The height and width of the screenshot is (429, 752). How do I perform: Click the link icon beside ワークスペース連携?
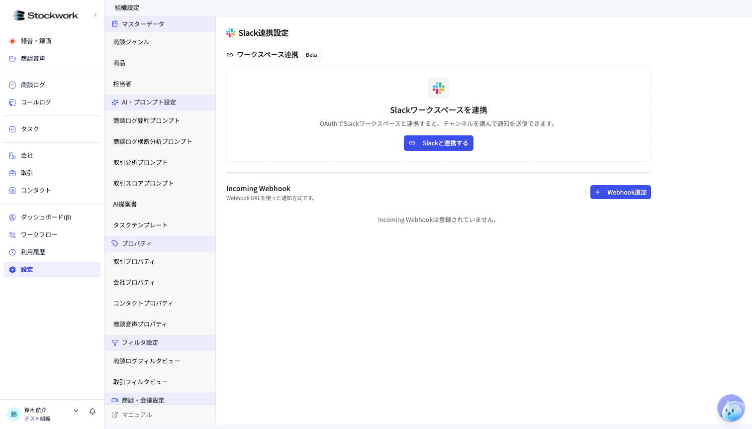[x=230, y=55]
